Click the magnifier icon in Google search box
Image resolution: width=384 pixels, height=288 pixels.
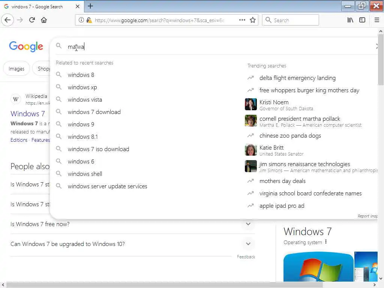point(58,45)
